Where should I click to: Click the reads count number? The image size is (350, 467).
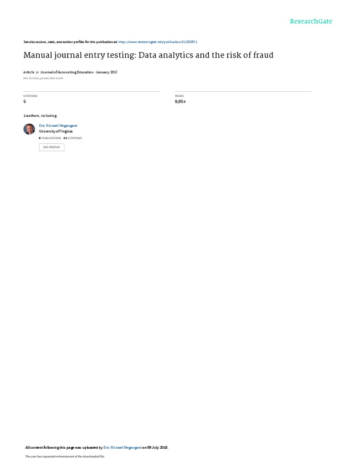[x=180, y=102]
